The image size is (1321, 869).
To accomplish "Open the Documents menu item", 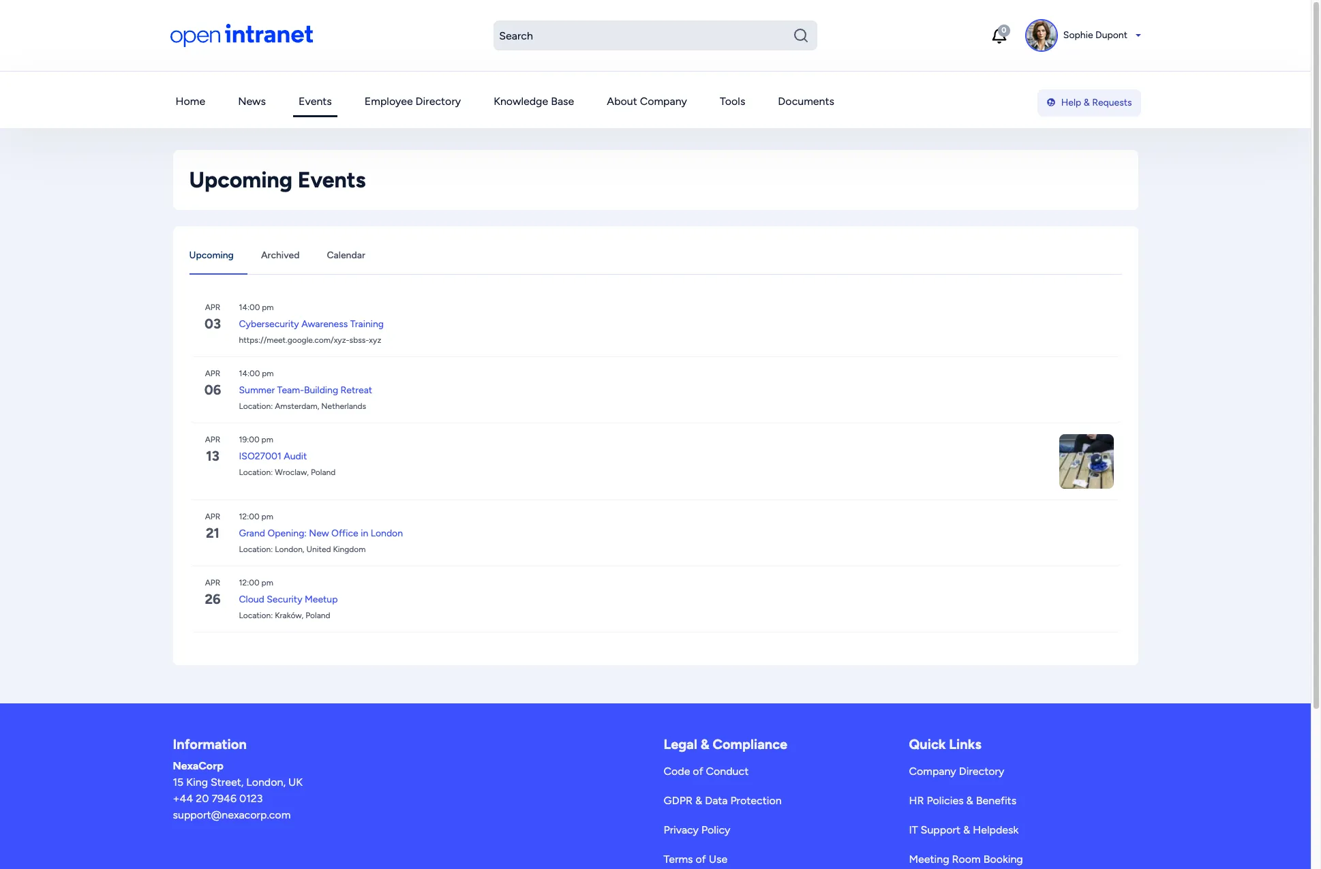I will coord(806,102).
